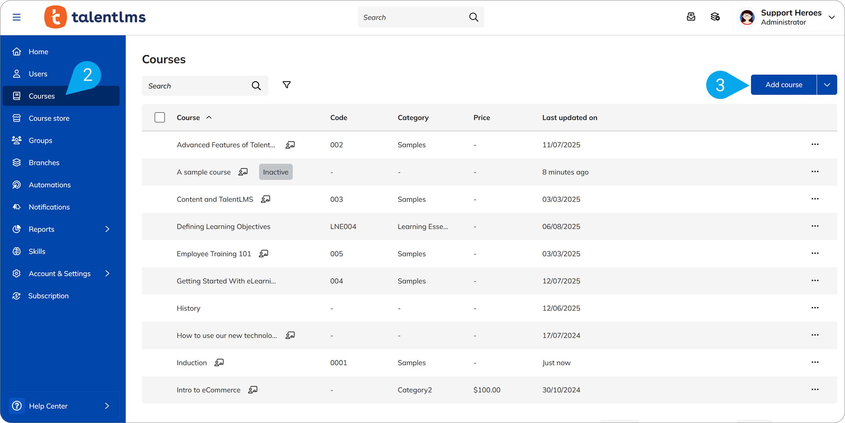The width and height of the screenshot is (845, 423).
Task: Click the filter funnel icon
Action: point(287,85)
